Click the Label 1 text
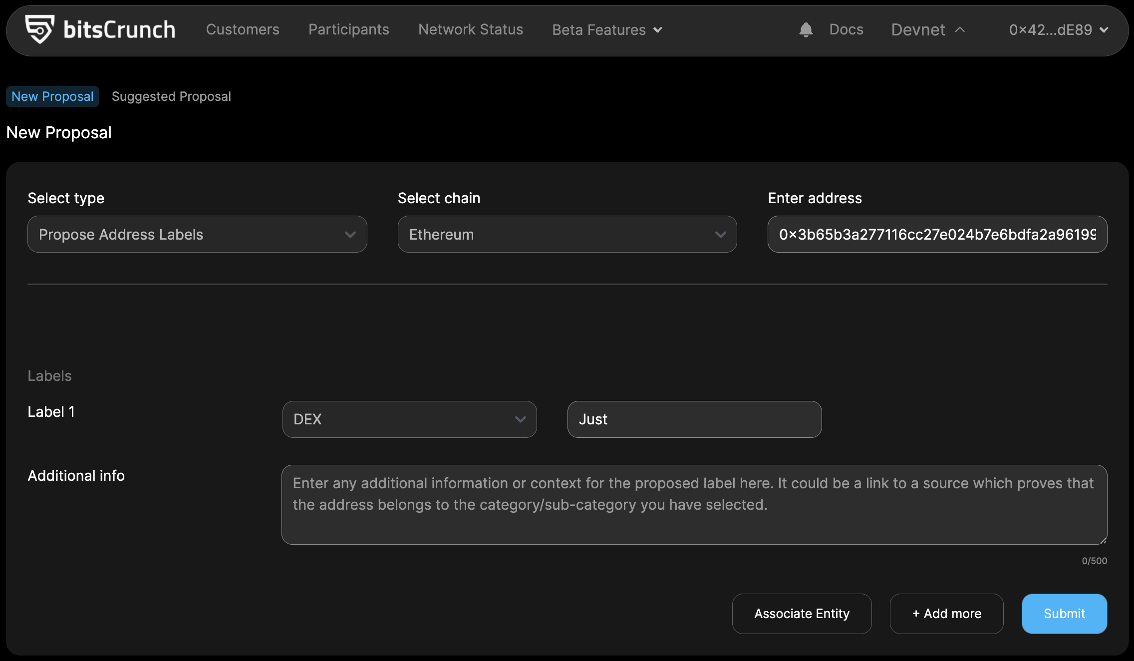The width and height of the screenshot is (1134, 661). click(51, 412)
